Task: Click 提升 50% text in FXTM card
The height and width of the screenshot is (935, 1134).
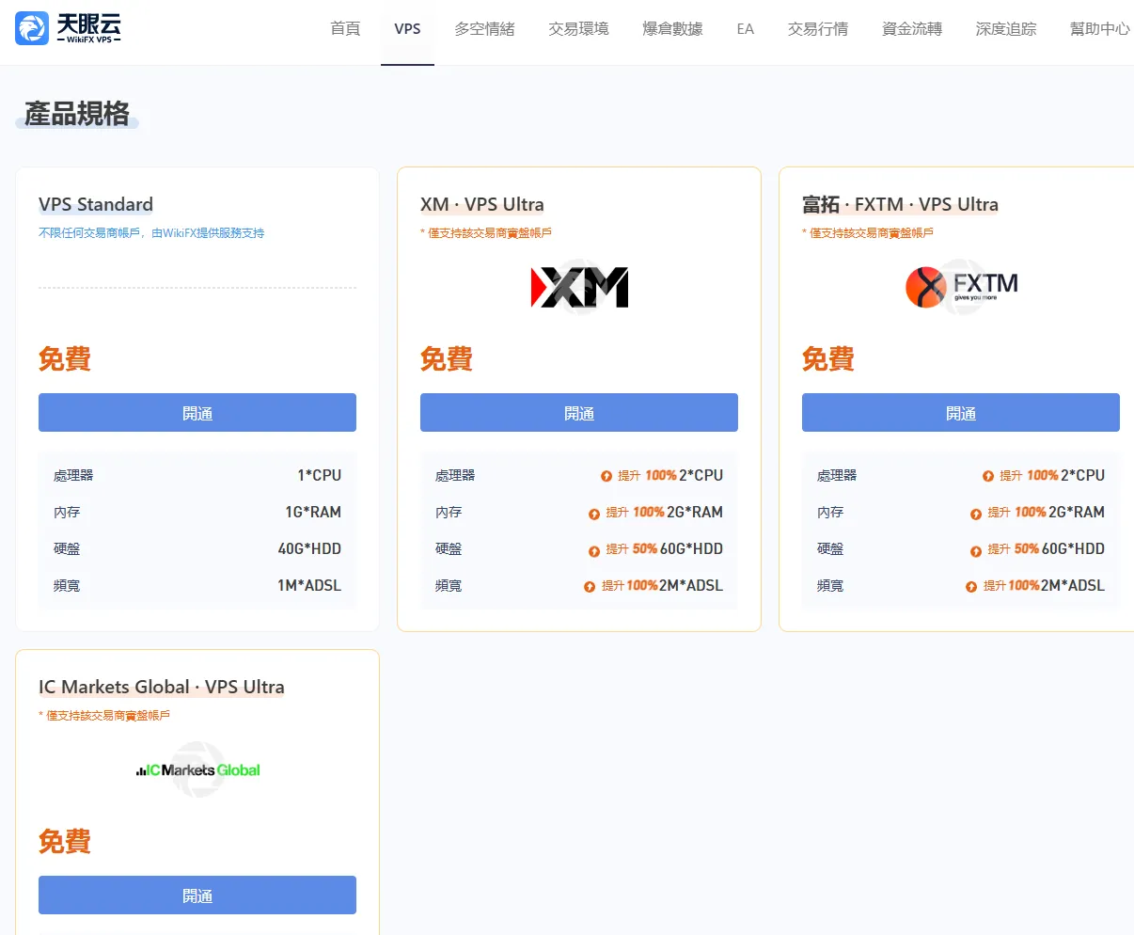Action: coord(1013,548)
